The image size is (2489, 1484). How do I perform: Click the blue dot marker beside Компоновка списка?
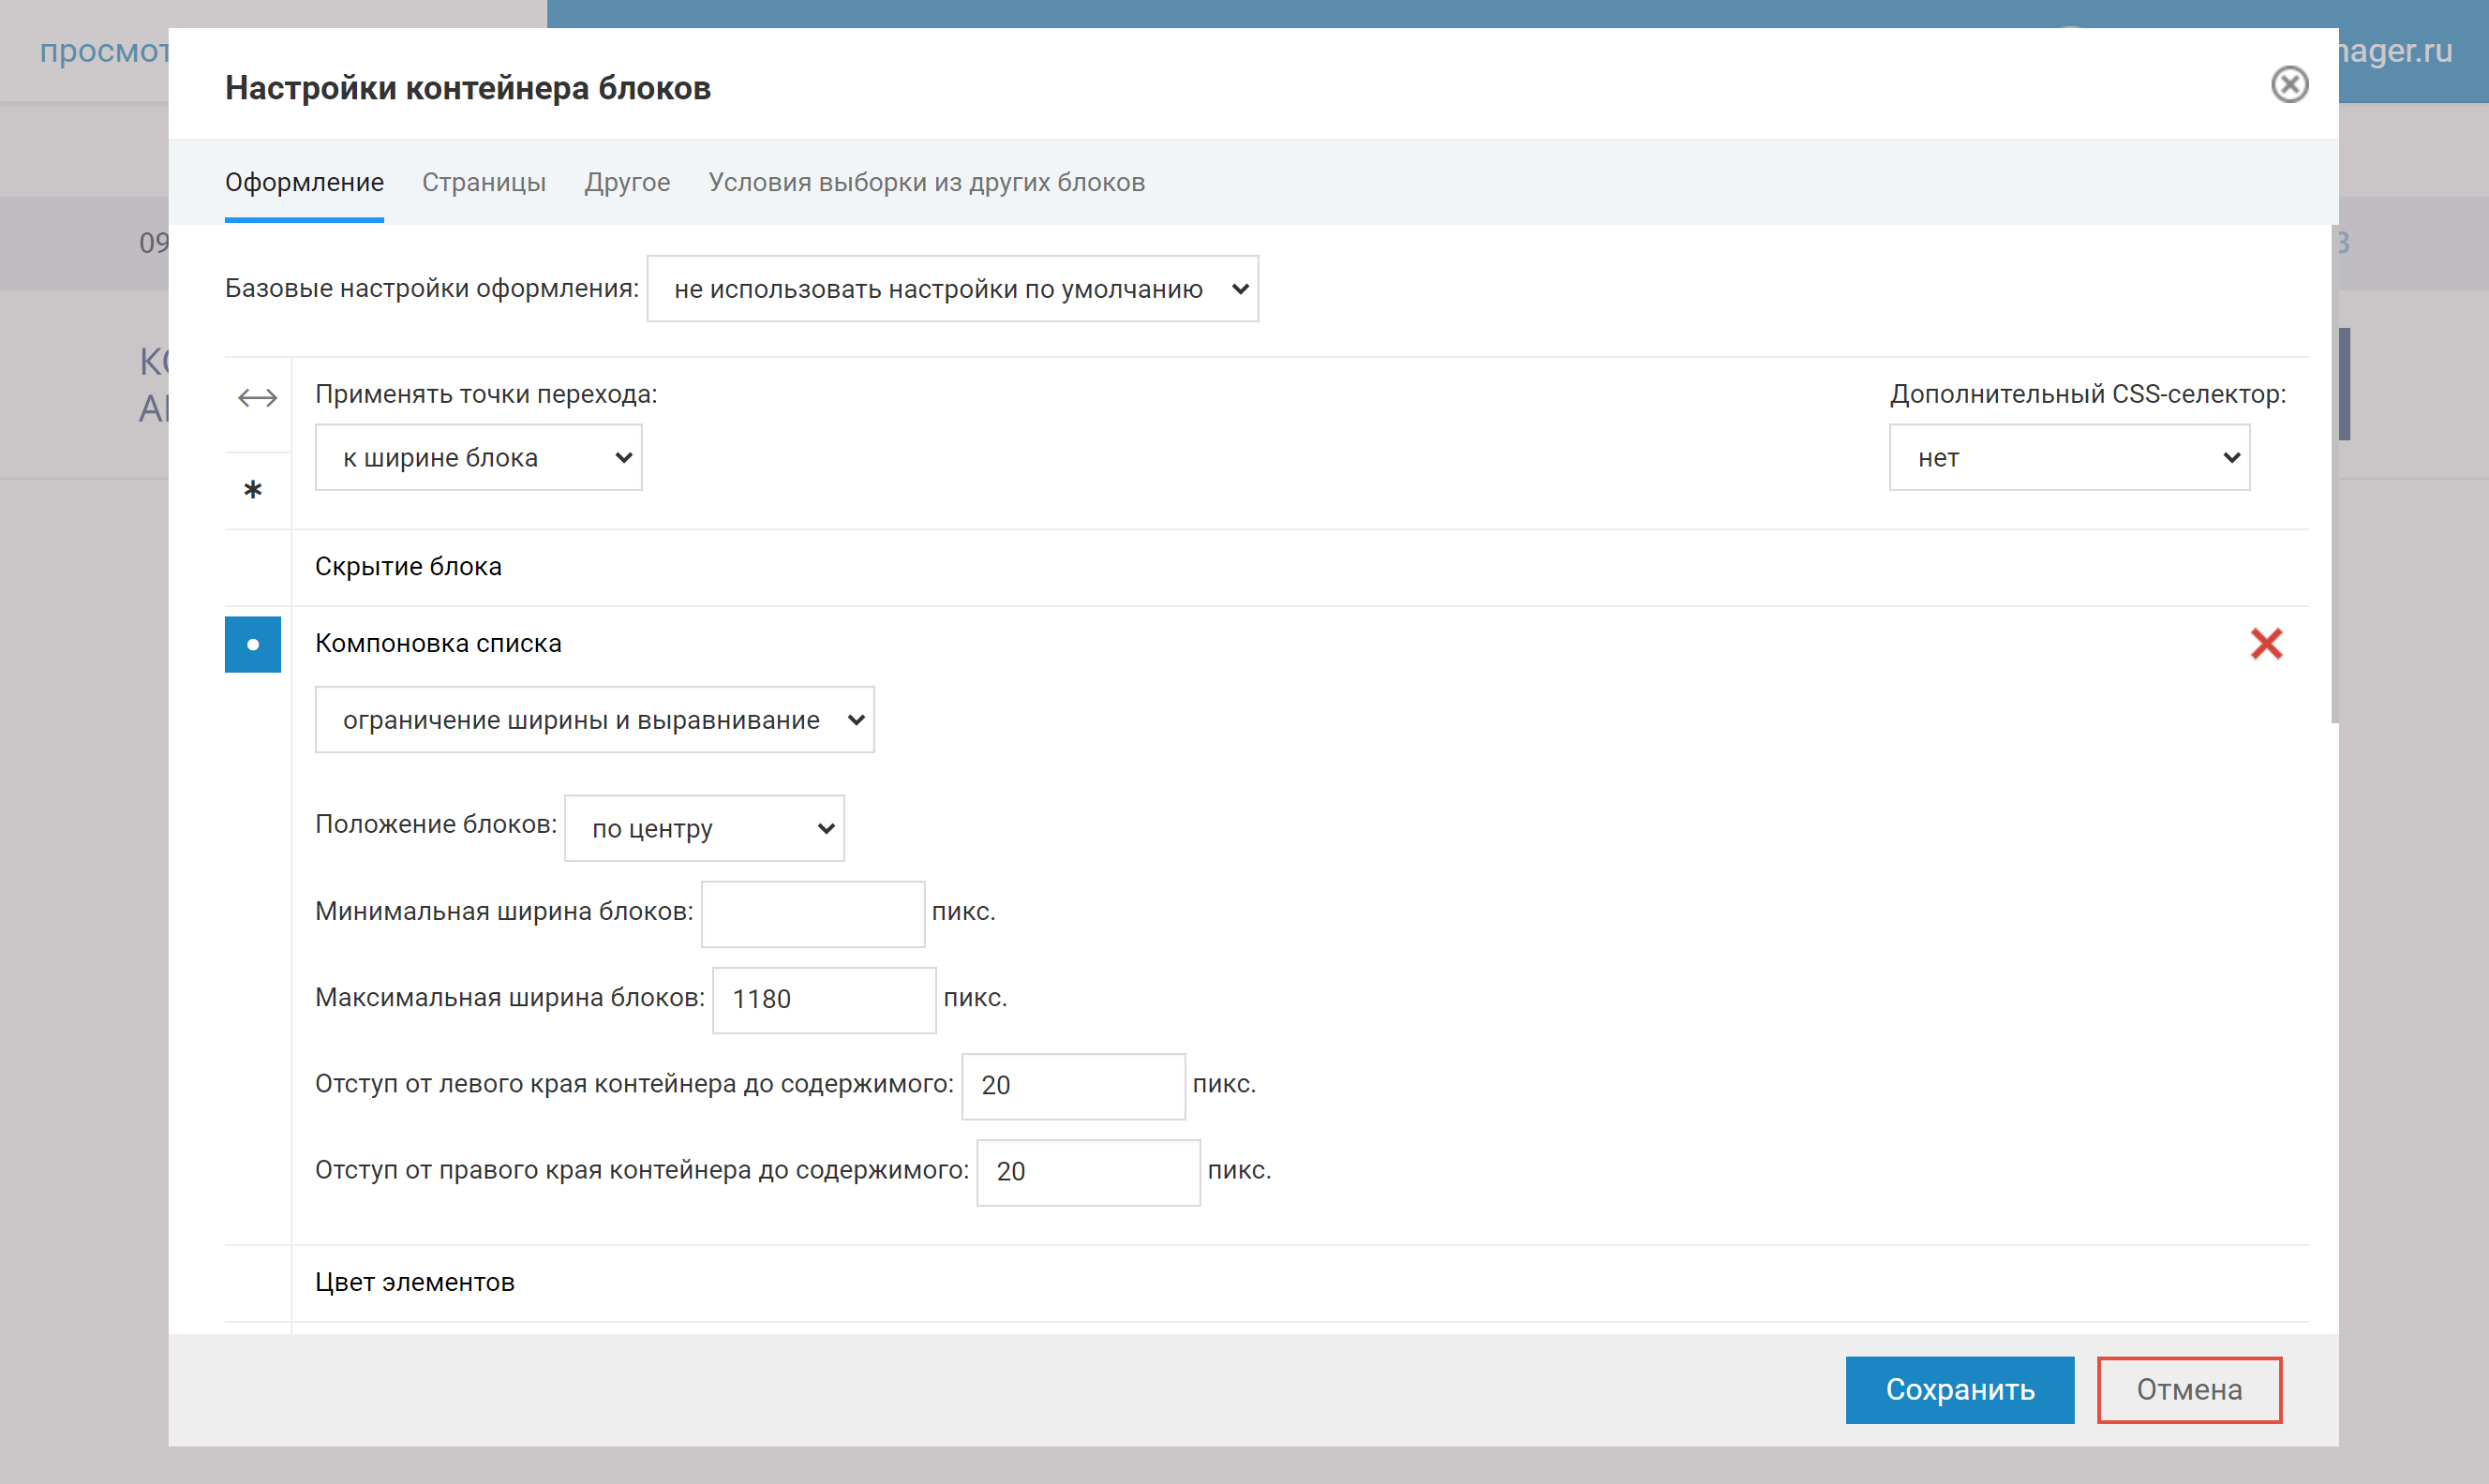(253, 644)
